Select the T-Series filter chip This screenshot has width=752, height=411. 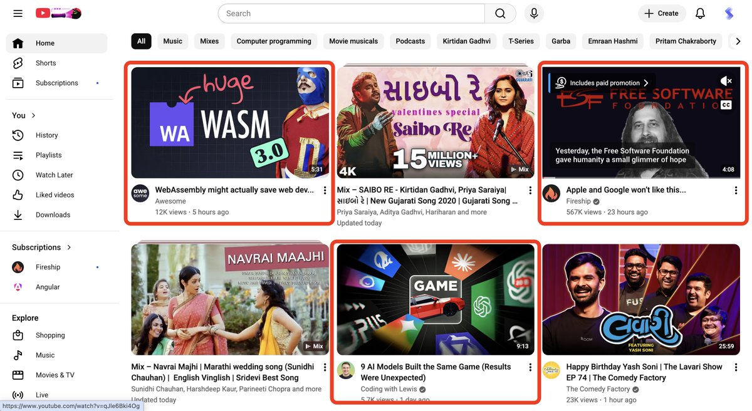(521, 41)
